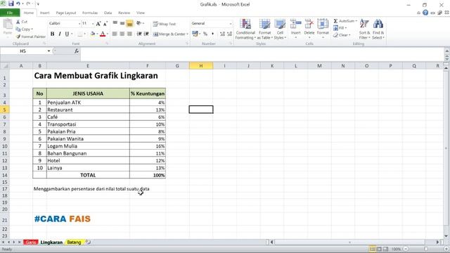Click the Percent Style icon
450x253 pixels.
[x=205, y=34]
